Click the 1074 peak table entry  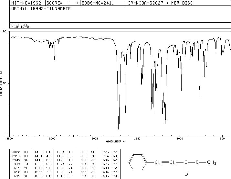tap(65, 164)
